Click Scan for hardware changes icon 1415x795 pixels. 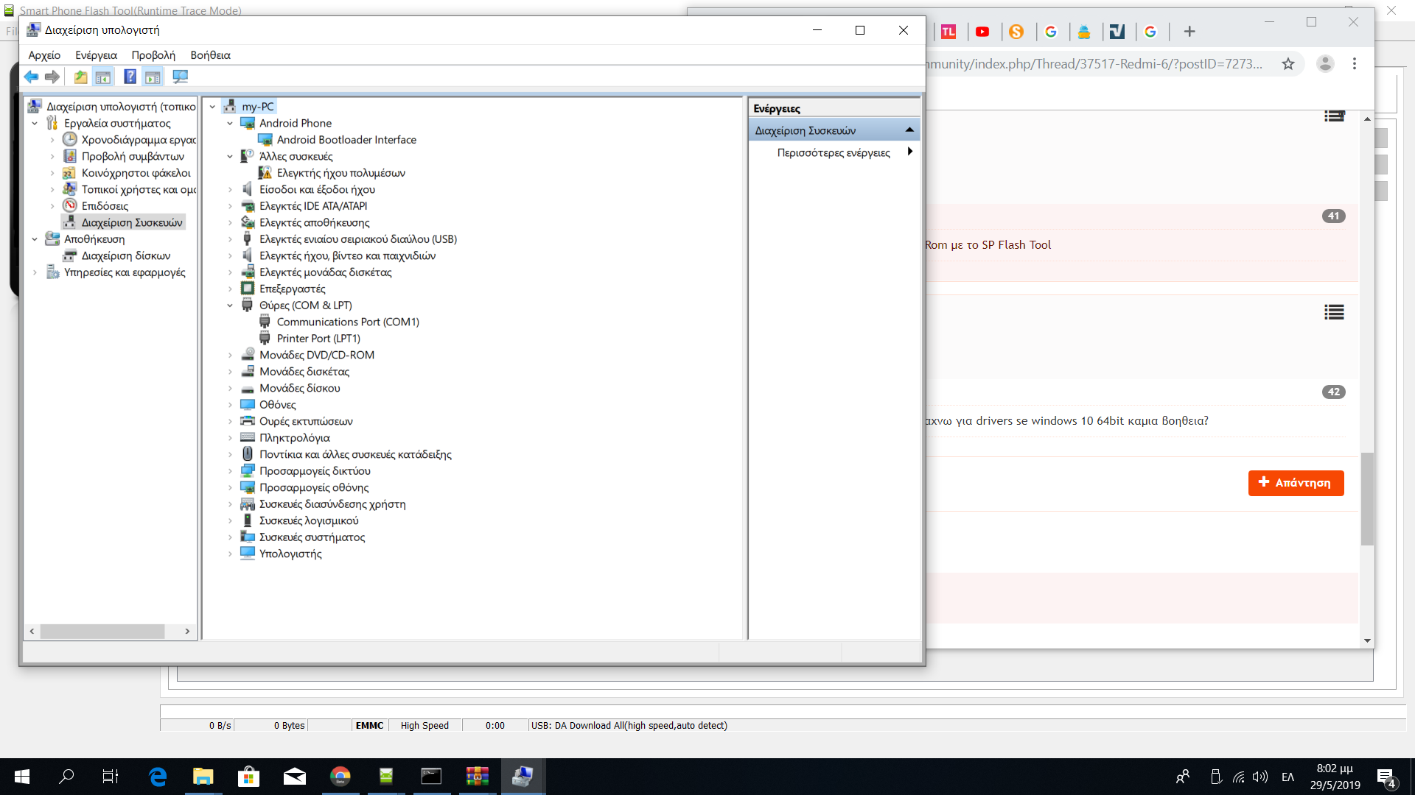point(180,77)
